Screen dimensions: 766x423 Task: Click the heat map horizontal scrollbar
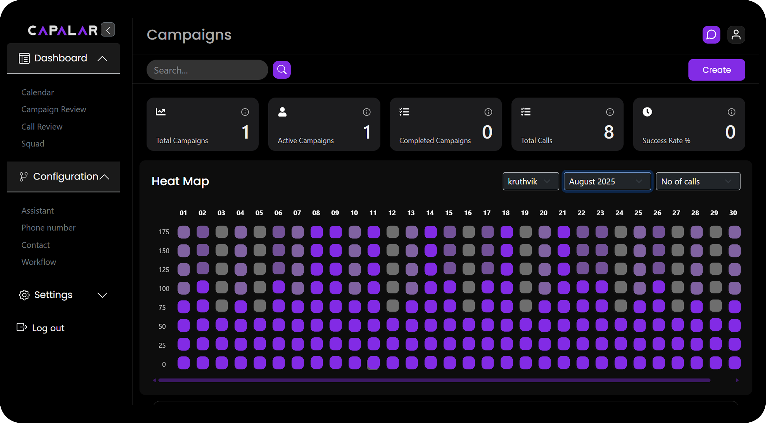tap(434, 380)
